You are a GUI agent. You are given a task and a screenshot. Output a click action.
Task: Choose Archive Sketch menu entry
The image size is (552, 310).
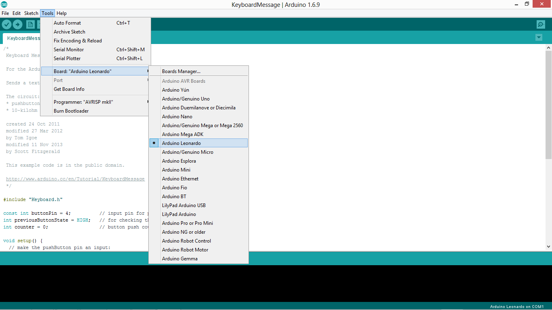click(x=95, y=32)
